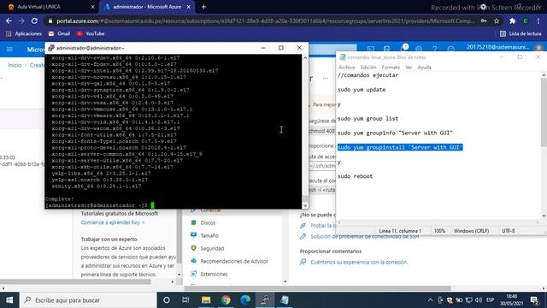Screen dimensions: 547x308
Task: Open the saved password key icon
Action: [484, 21]
